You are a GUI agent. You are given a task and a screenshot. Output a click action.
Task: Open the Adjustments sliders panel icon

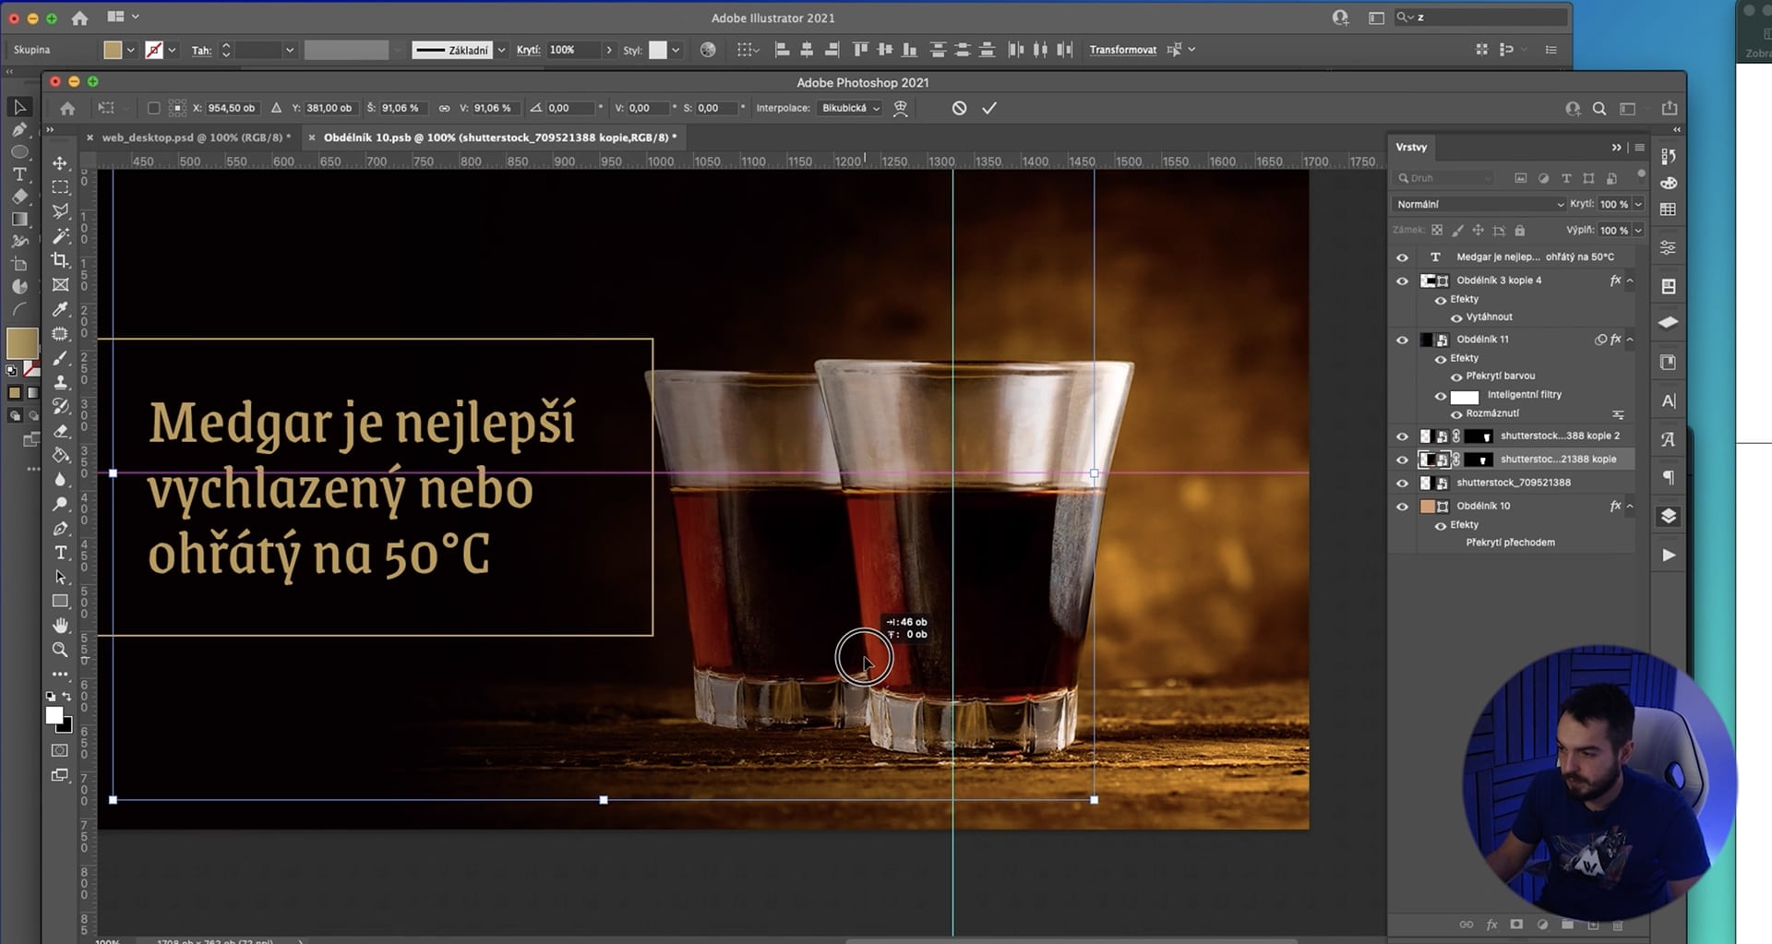1668,247
